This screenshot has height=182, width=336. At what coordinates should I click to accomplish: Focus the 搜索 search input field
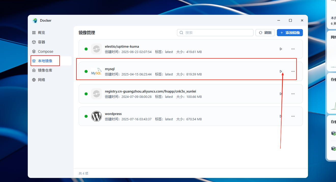tap(215, 33)
